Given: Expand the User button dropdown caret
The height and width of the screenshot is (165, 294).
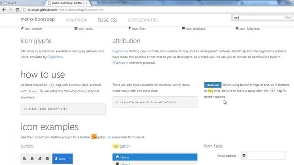Looking at the screenshot, I should 70,159.
